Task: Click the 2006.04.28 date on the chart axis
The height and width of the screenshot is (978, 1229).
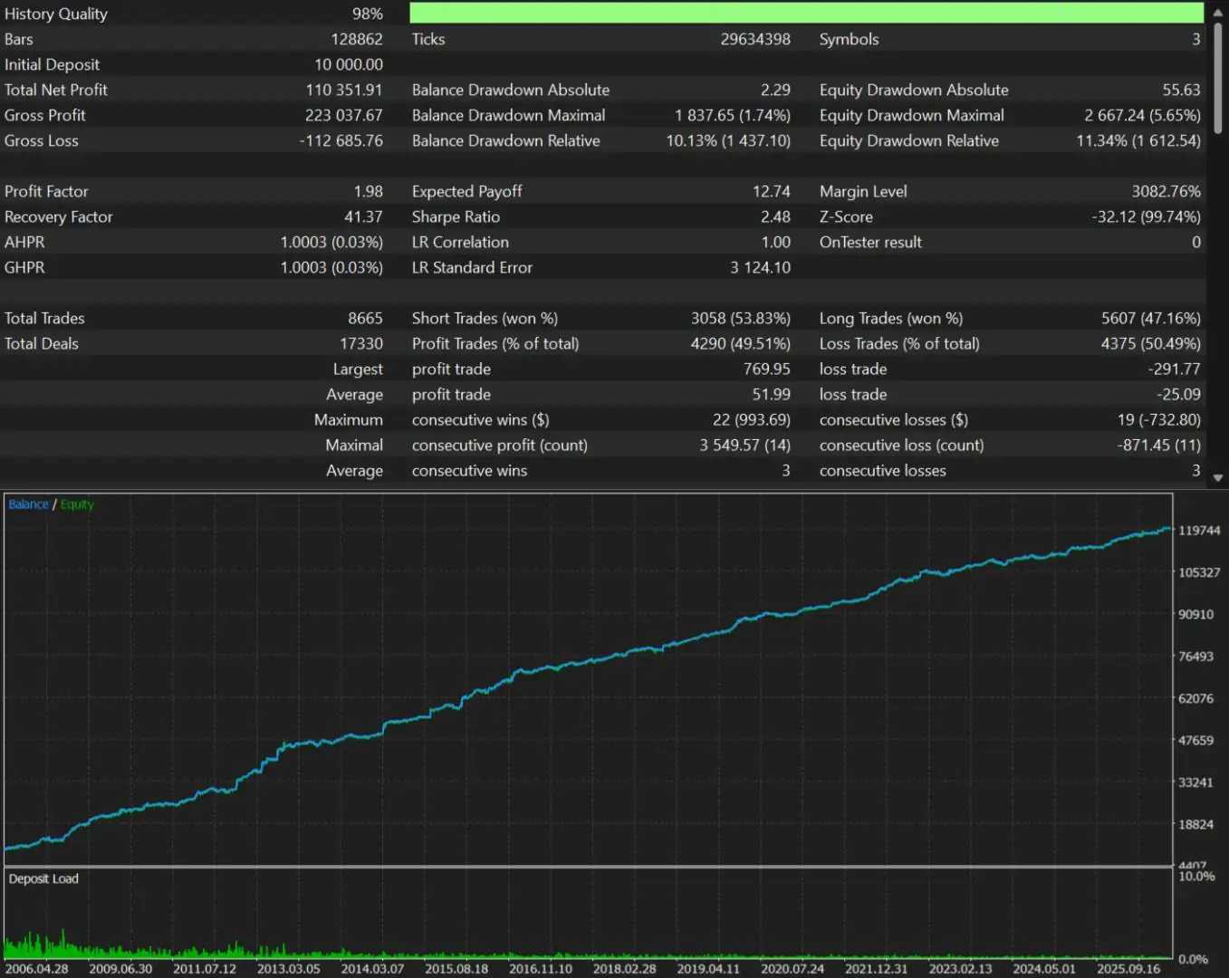Action: (x=37, y=968)
